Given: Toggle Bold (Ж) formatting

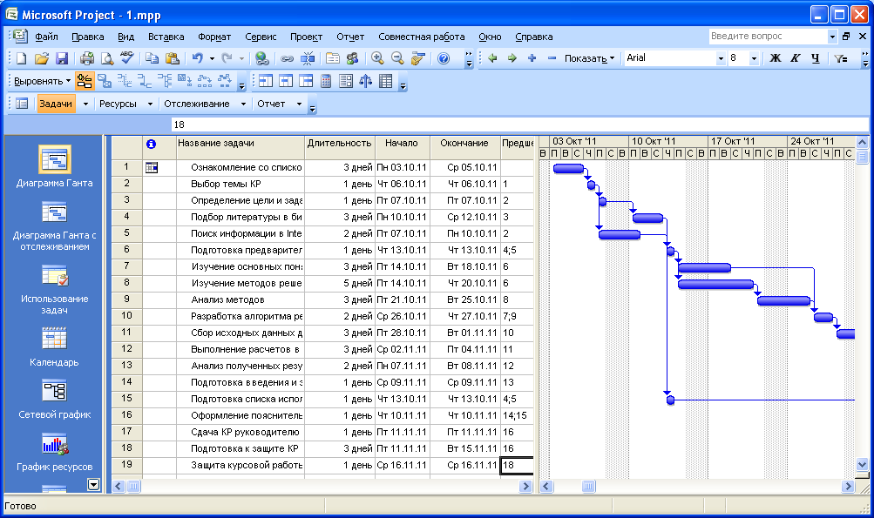Looking at the screenshot, I should point(776,58).
